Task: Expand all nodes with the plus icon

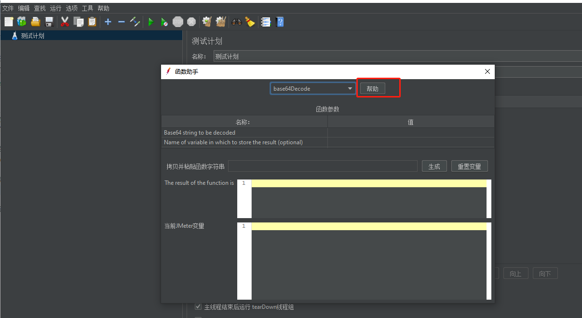Action: (x=108, y=22)
